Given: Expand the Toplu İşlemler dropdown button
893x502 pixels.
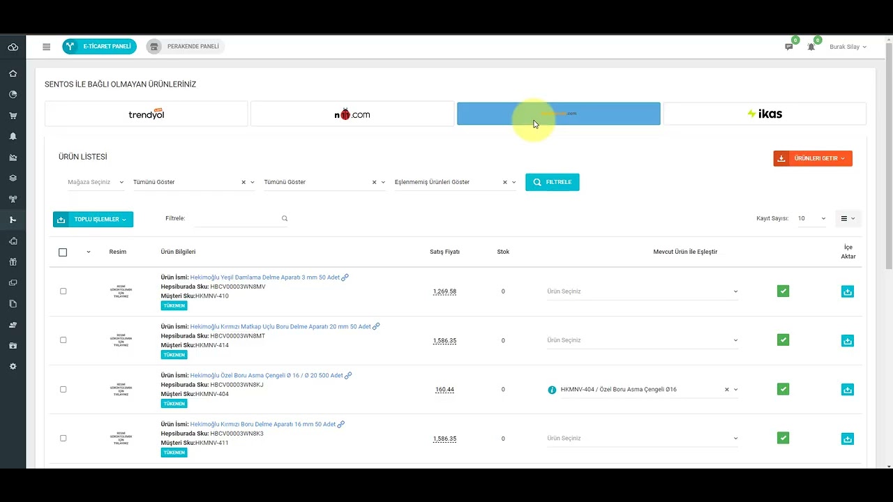Looking at the screenshot, I should click(x=93, y=219).
